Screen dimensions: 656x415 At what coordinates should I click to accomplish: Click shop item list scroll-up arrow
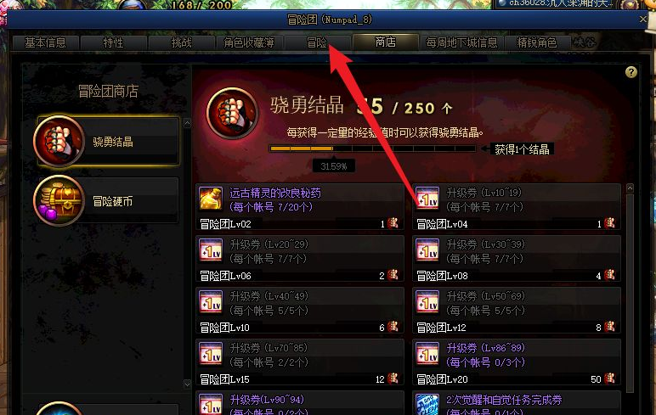[630, 188]
